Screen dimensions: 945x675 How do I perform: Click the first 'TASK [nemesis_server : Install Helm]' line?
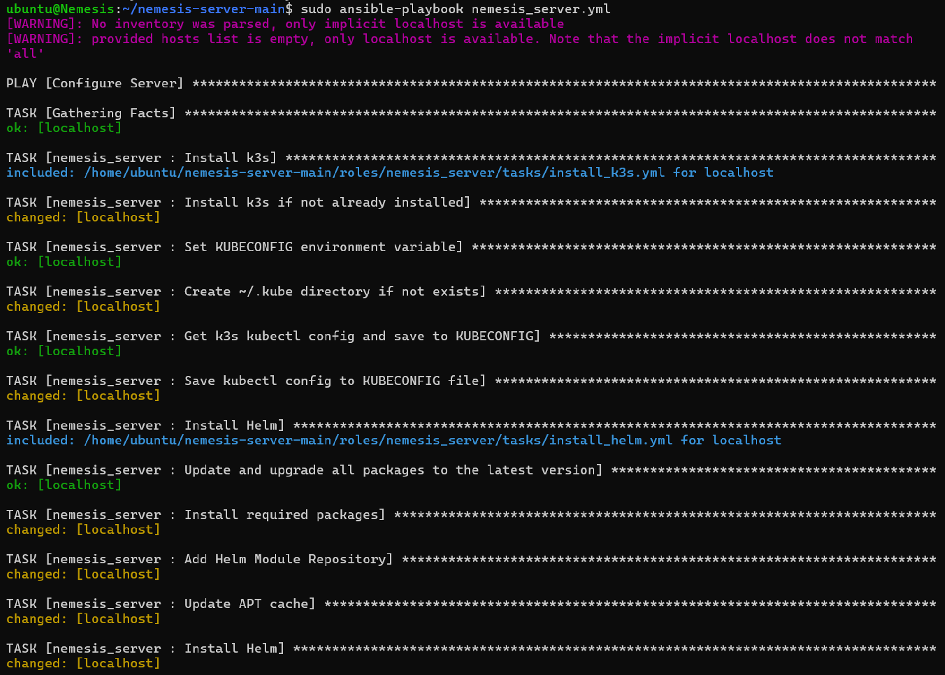[471, 425]
